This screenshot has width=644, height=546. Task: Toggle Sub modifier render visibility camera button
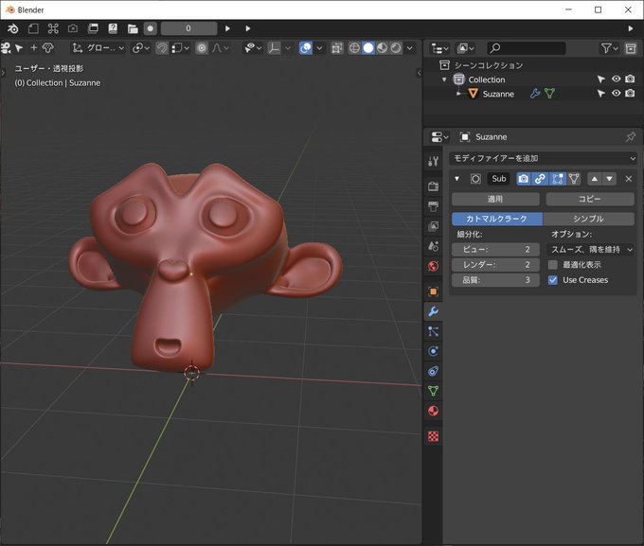523,179
